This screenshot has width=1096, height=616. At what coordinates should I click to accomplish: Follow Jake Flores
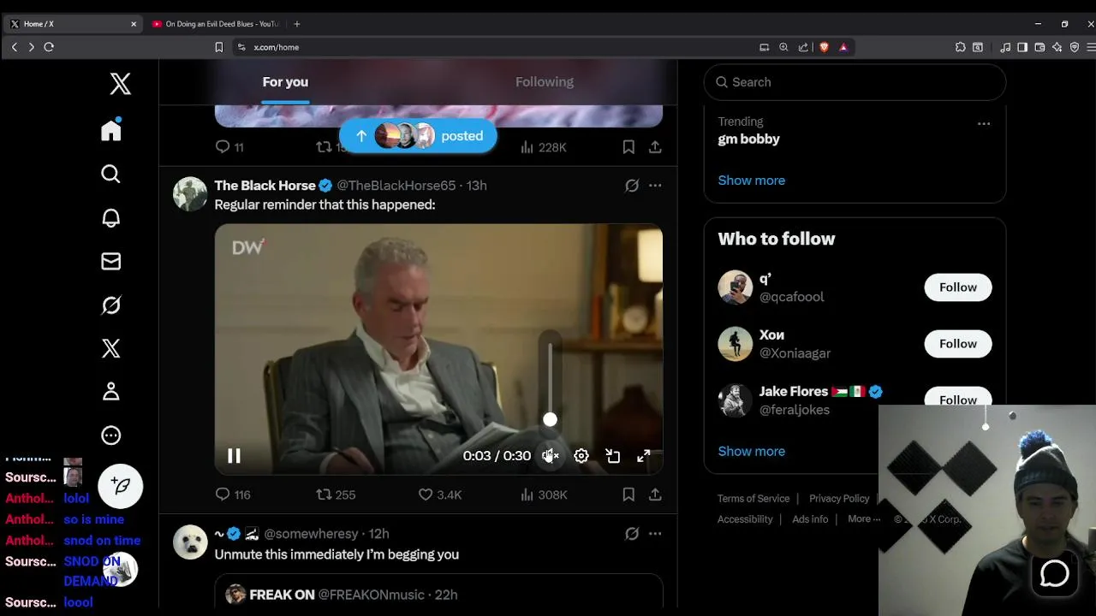(957, 398)
